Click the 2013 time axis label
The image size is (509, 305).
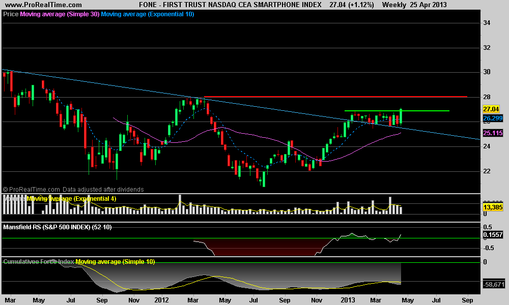[x=348, y=300]
